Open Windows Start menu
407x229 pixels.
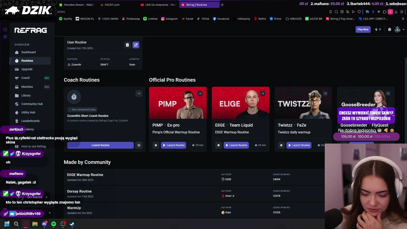point(7,224)
